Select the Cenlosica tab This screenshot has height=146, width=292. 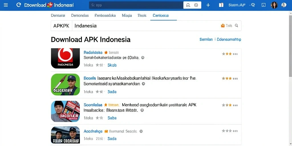161,15
